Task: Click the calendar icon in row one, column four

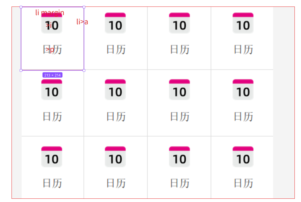Action: coord(243,23)
